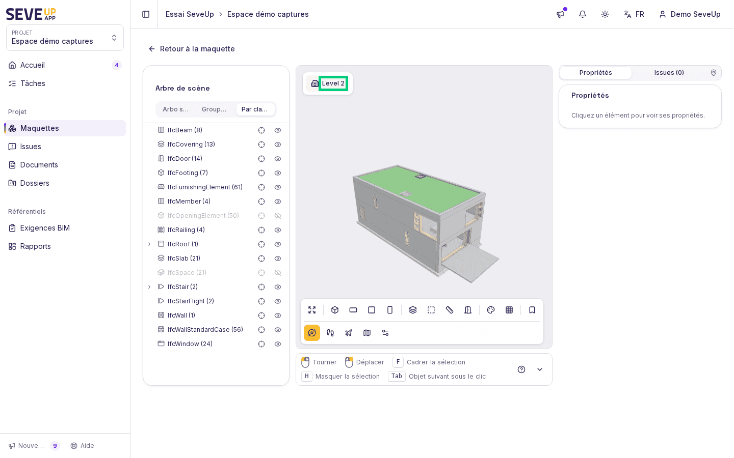The width and height of the screenshot is (734, 458).
Task: Select the ruler measurement tool
Action: click(450, 310)
